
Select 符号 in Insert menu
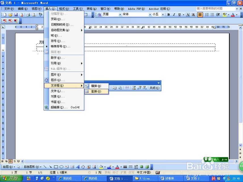point(64,41)
